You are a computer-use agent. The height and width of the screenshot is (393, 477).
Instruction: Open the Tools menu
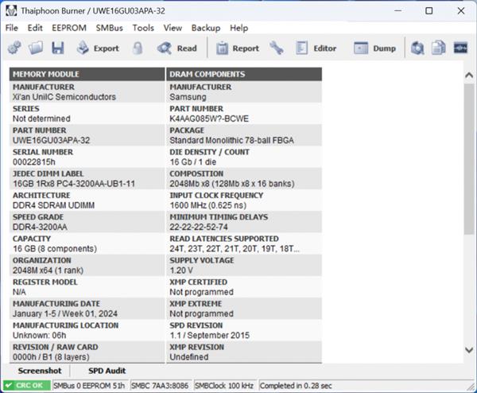(x=143, y=28)
